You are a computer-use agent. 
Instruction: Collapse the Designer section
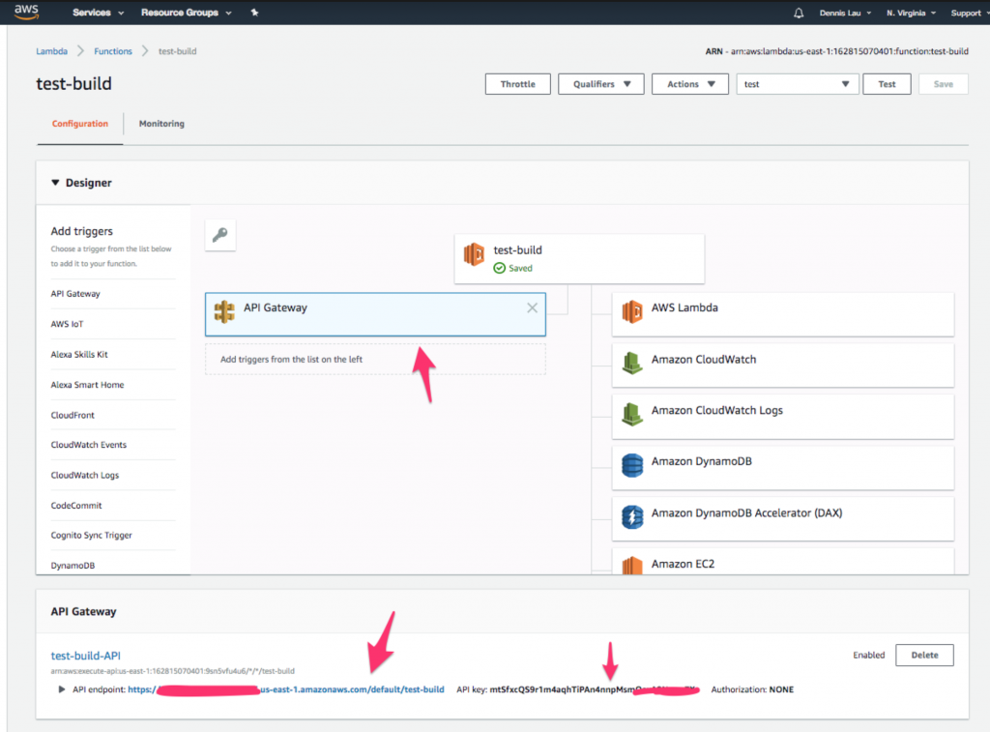55,183
